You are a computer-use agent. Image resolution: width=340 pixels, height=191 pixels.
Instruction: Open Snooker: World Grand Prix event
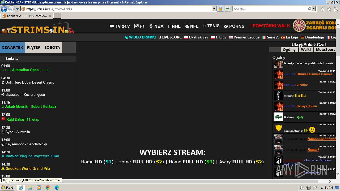pyautogui.click(x=26, y=168)
